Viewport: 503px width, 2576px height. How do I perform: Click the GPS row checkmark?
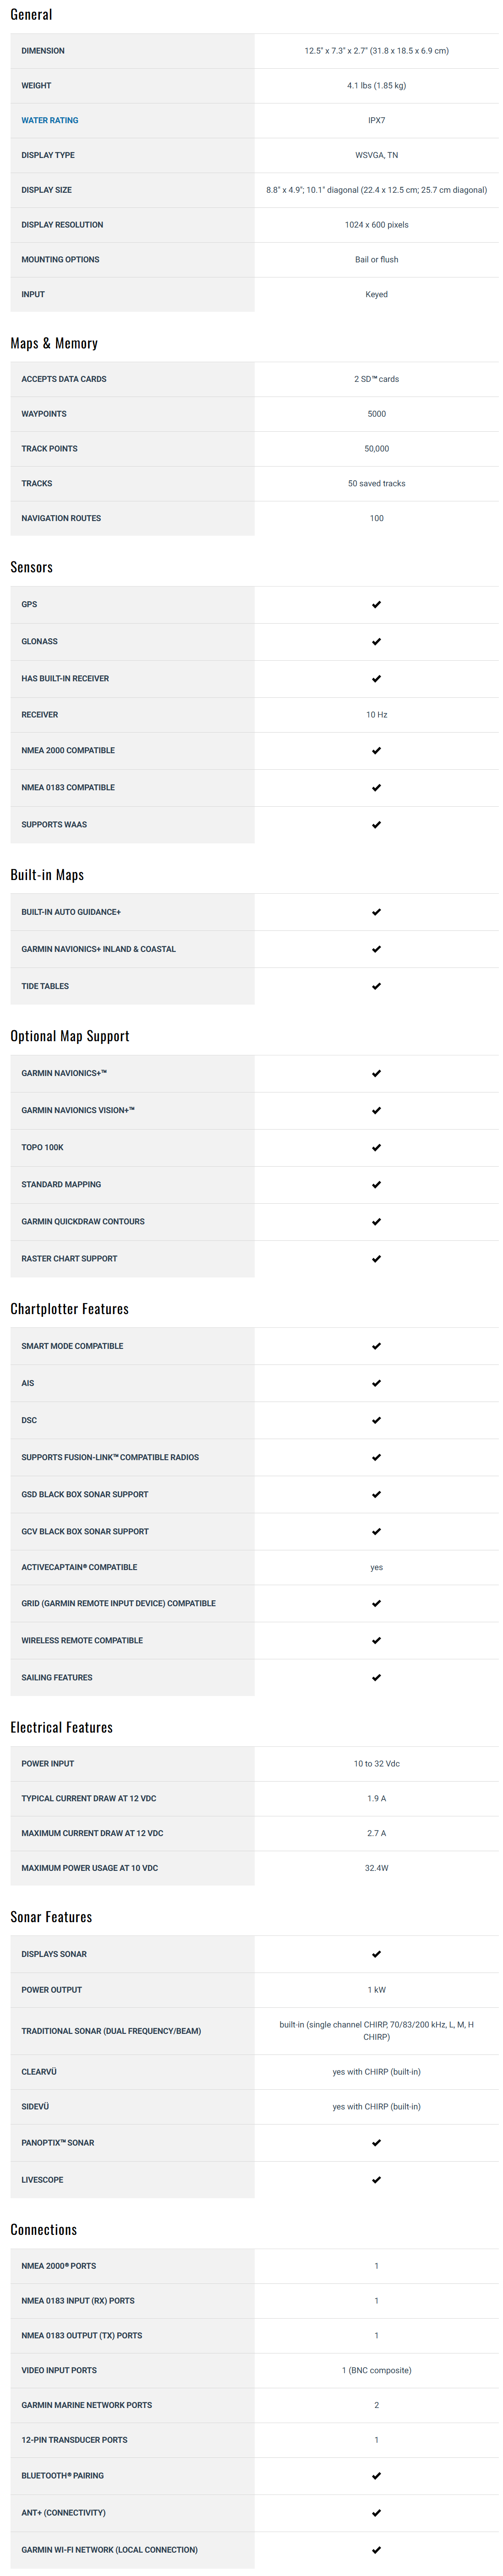(376, 605)
